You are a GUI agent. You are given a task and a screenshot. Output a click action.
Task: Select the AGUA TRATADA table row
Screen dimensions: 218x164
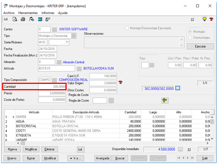[x=107, y=121]
